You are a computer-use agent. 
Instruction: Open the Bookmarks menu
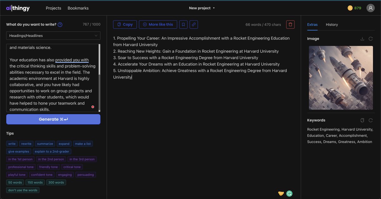(x=78, y=8)
